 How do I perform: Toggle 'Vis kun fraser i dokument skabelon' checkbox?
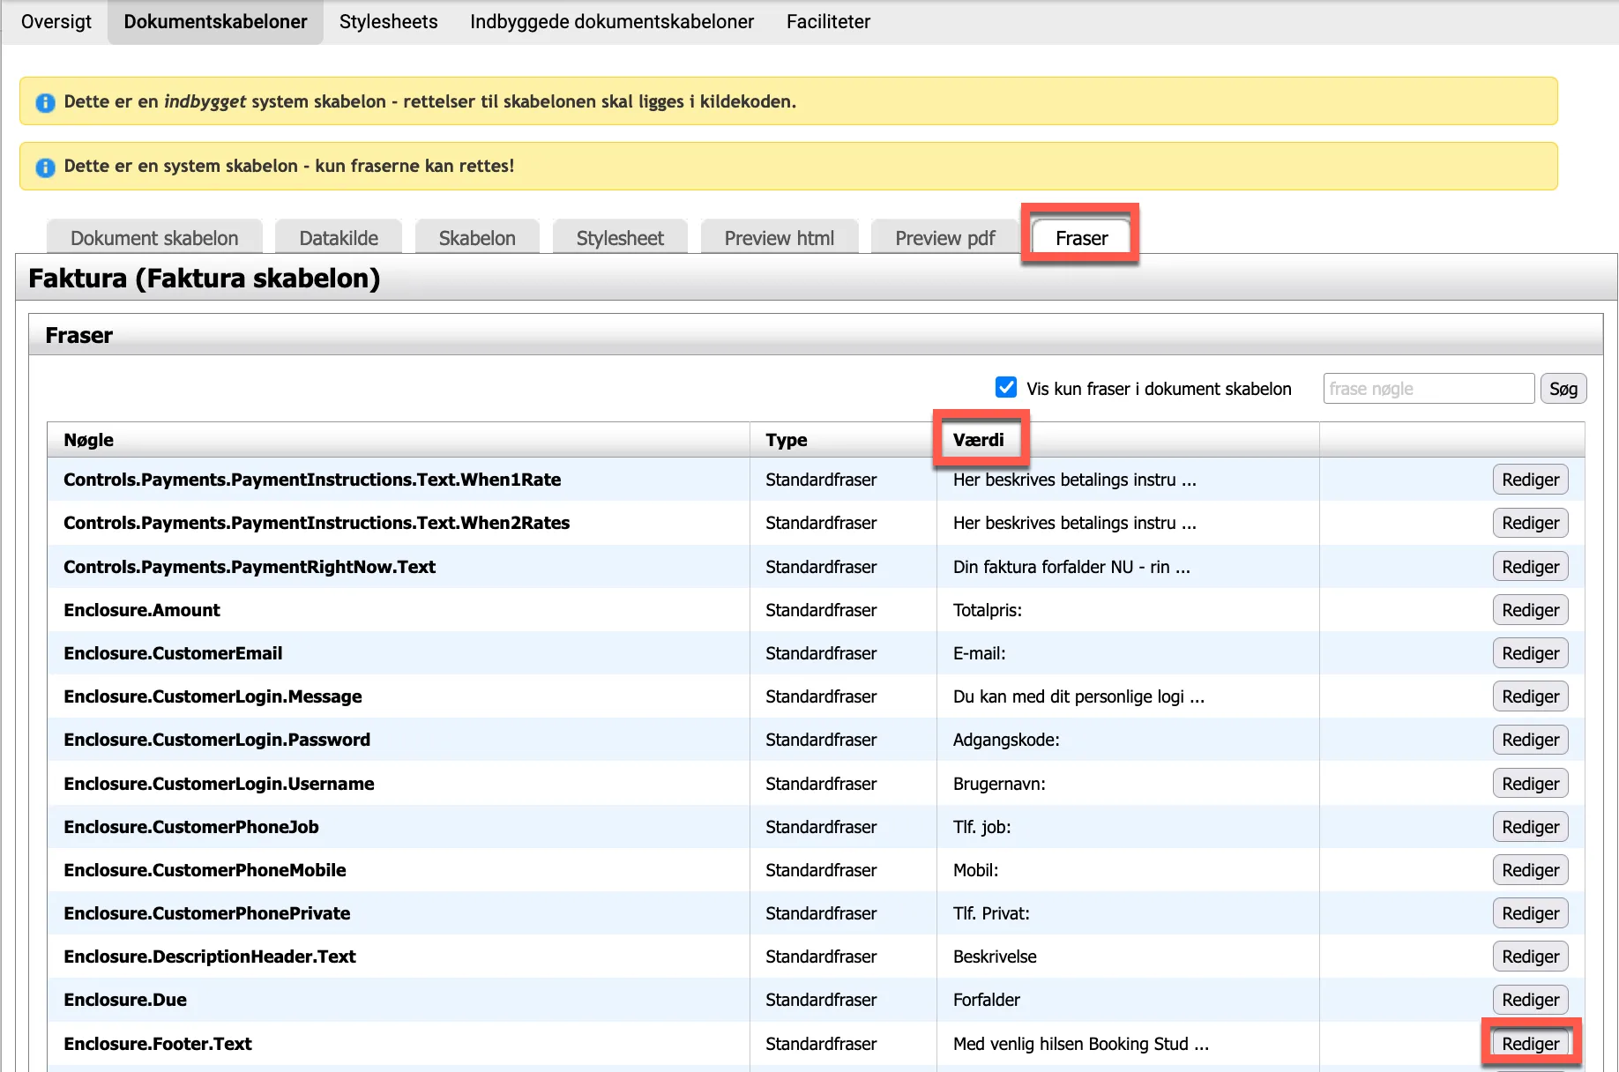click(x=1005, y=388)
